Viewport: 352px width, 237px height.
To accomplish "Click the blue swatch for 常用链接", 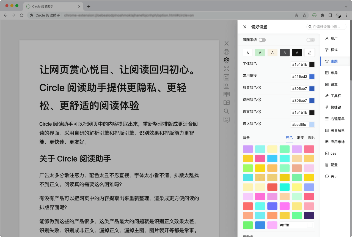I will point(312,77).
